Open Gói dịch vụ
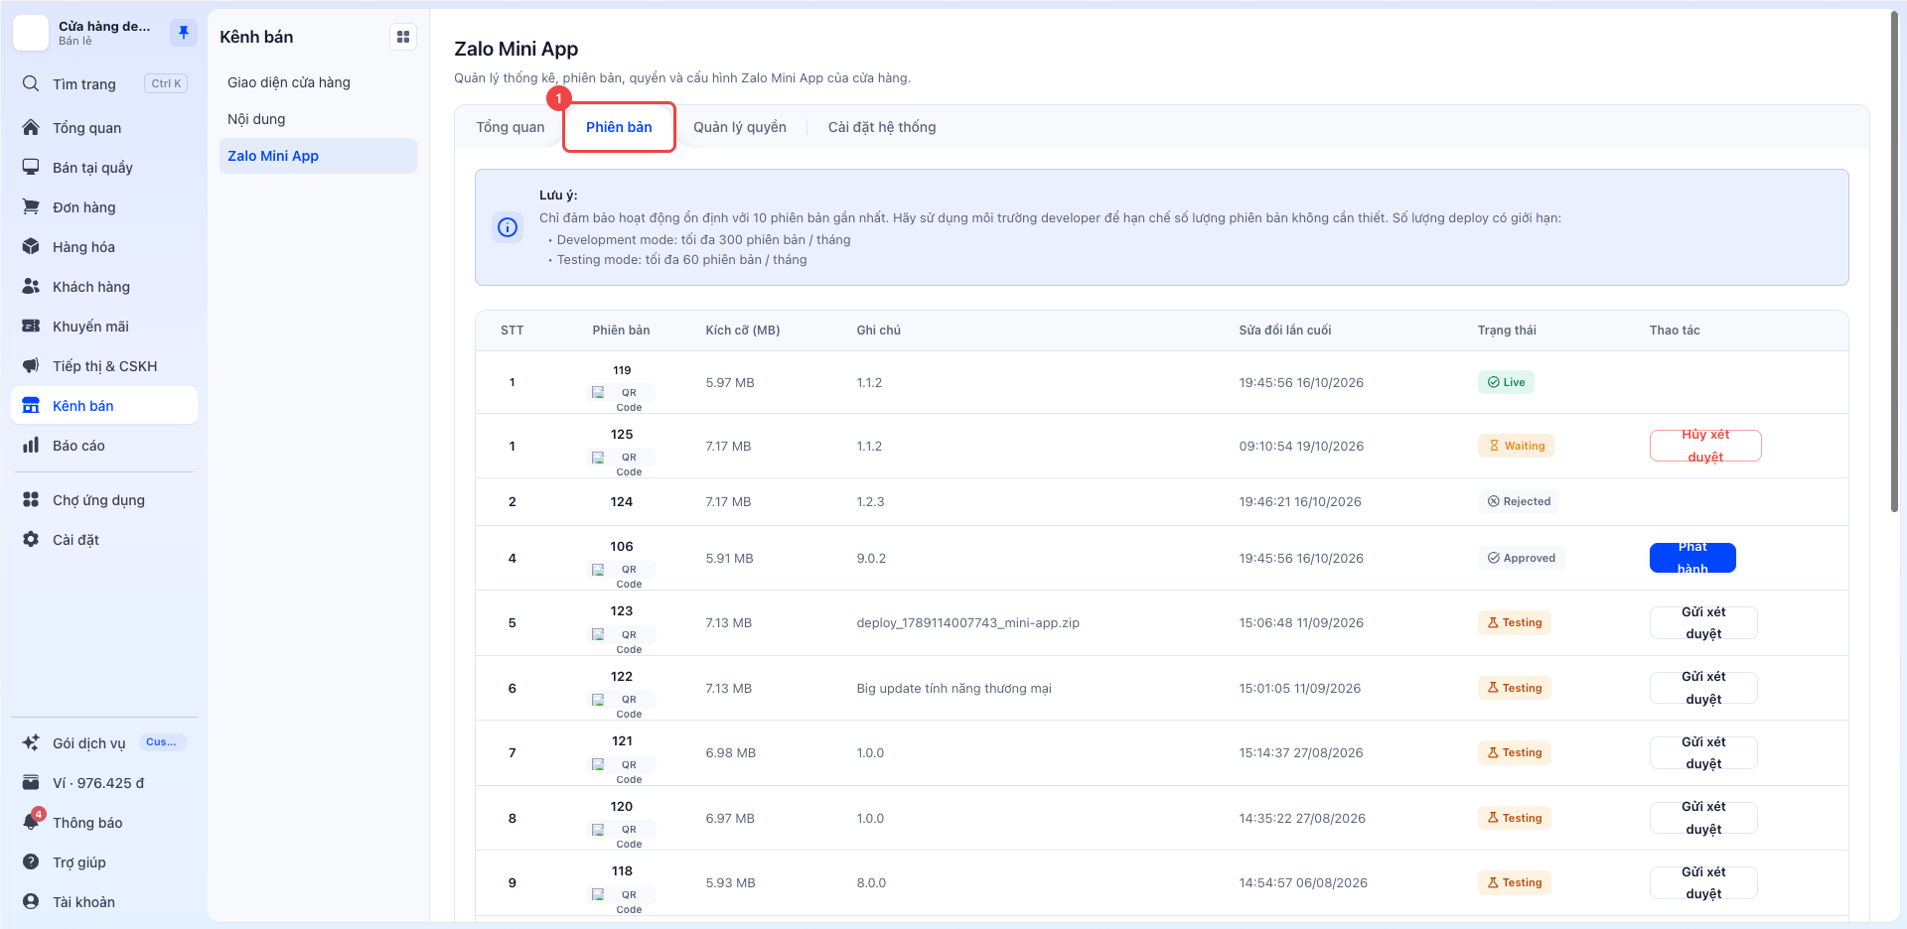 coord(104,743)
